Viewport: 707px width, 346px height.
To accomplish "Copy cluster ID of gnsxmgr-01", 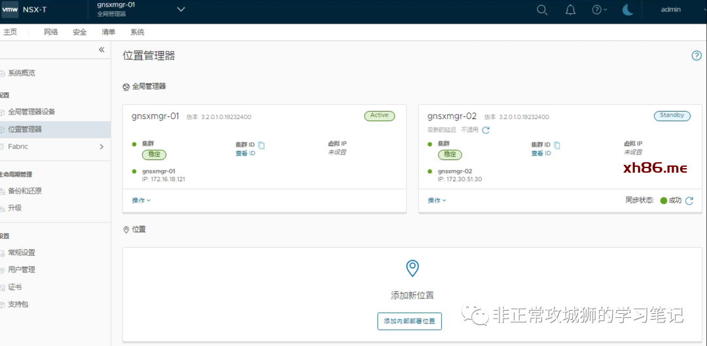I will (261, 145).
